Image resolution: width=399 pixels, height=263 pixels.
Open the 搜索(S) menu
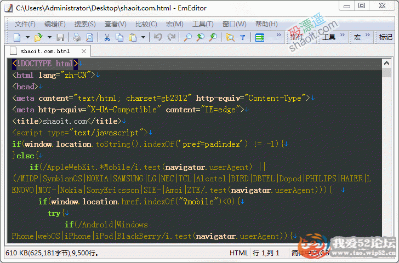coord(85,24)
